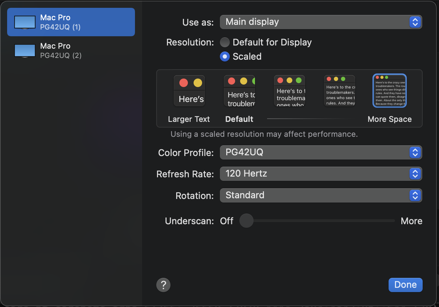
Task: Click the question mark help icon
Action: tap(163, 285)
